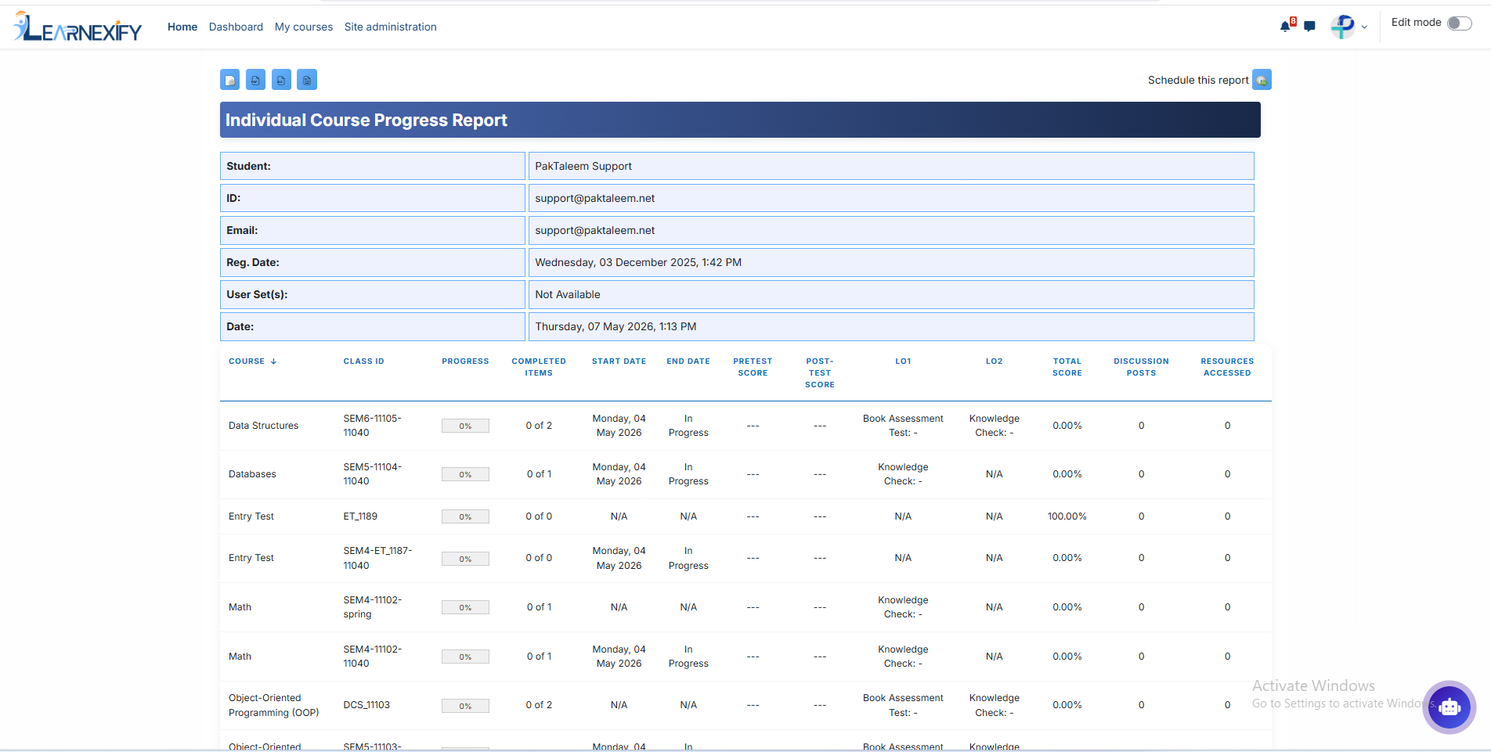Open the Schedule this report icon

point(1262,80)
